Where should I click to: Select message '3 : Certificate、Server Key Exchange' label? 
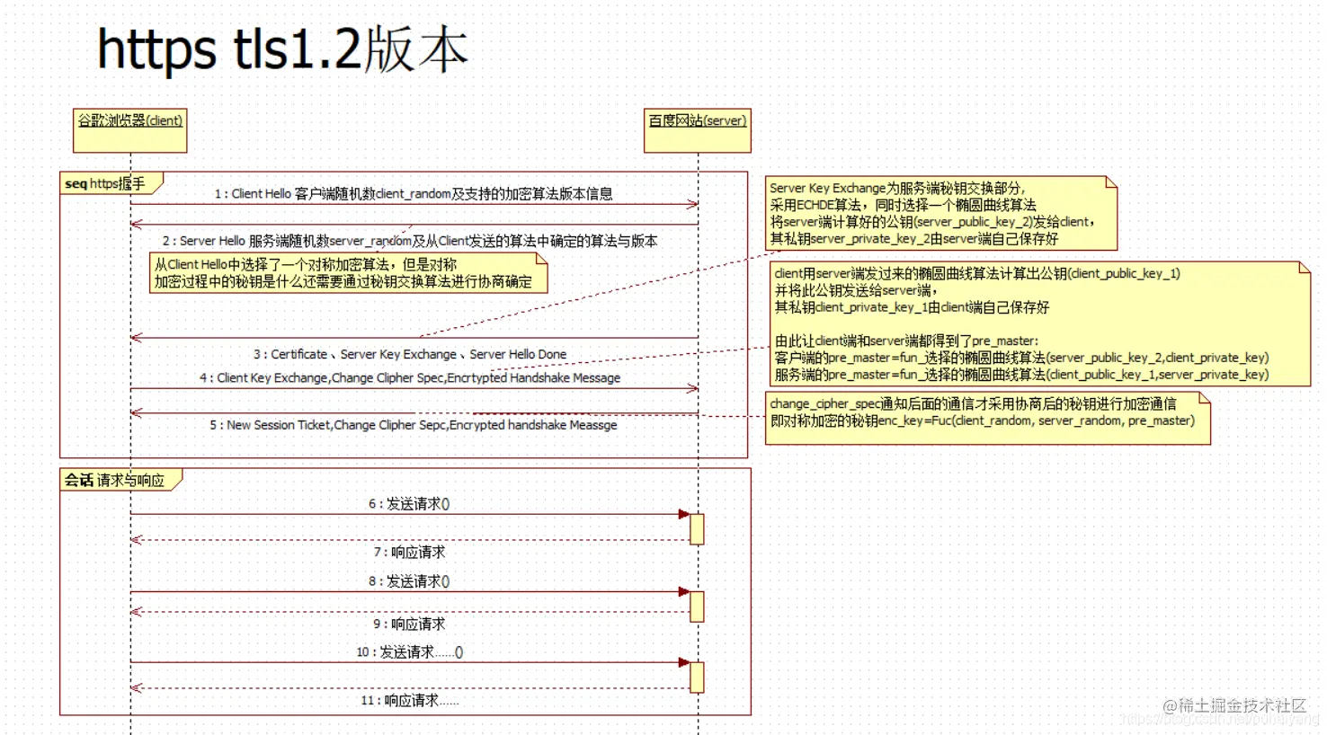click(x=410, y=354)
